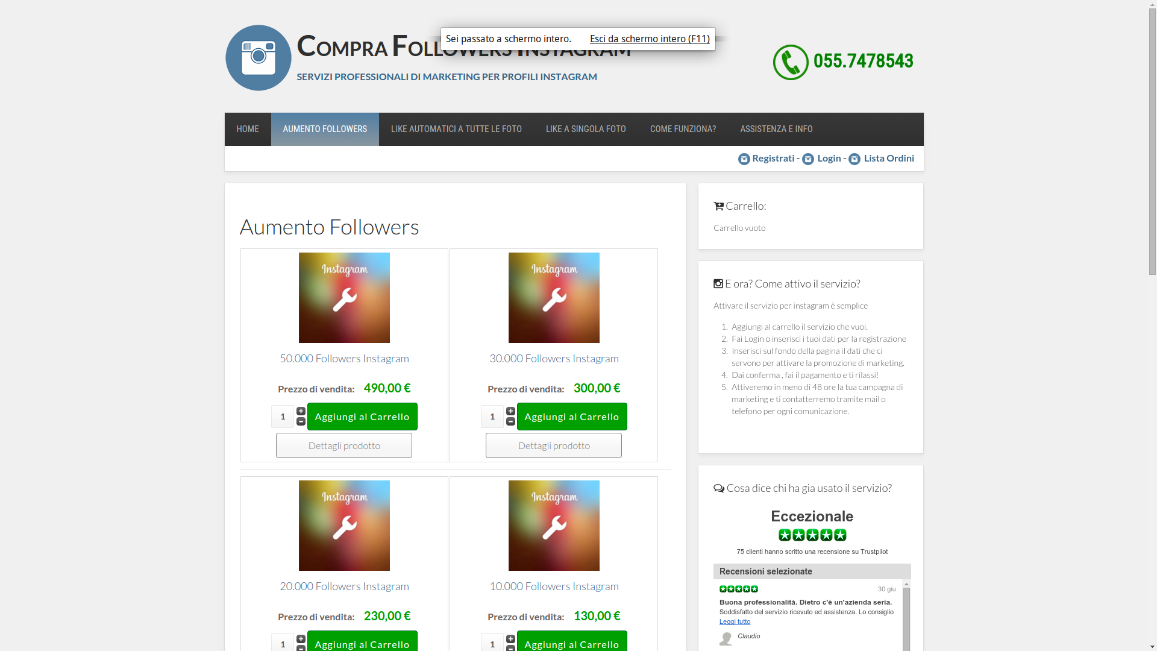Viewport: 1157px width, 651px height.
Task: Click the Instagram icon beside 'E ora?'
Action: point(718,283)
